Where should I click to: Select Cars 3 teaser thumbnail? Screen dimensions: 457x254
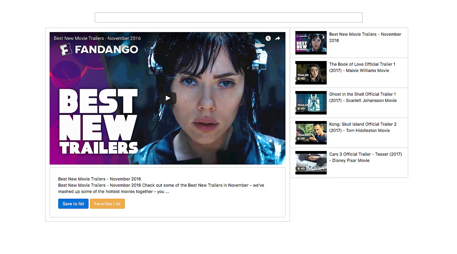point(311,163)
